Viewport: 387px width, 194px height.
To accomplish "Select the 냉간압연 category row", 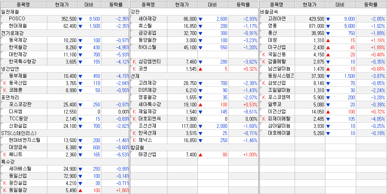I will pyautogui.click(x=65, y=69).
